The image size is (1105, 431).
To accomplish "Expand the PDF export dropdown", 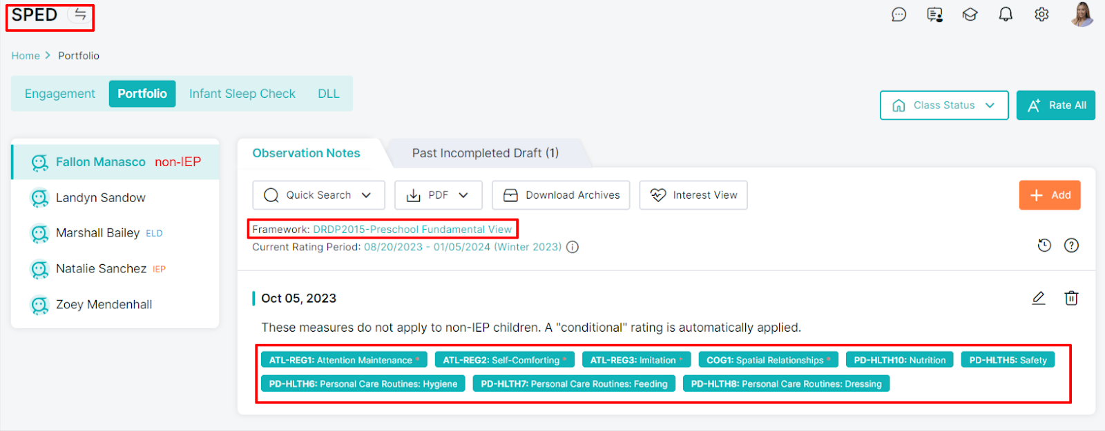I will coord(437,195).
